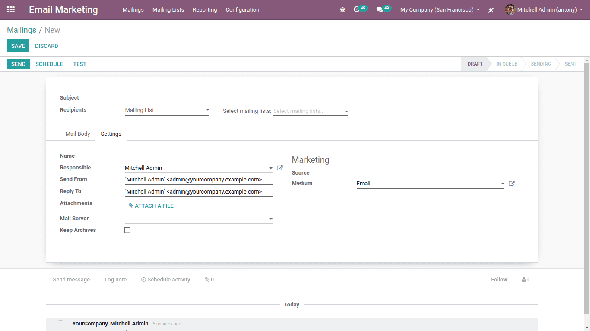Open the Mailings menu
The height and width of the screenshot is (331, 590).
click(133, 9)
